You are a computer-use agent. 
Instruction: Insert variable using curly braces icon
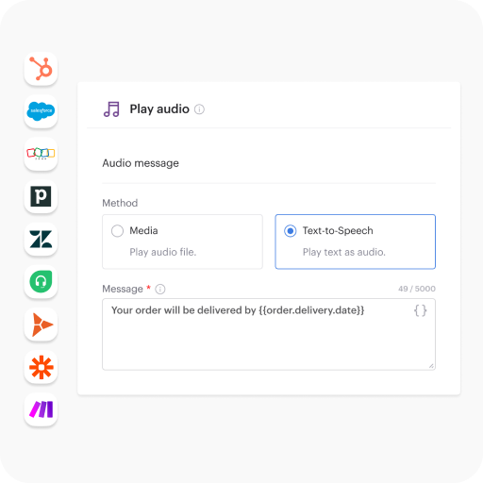tap(420, 310)
